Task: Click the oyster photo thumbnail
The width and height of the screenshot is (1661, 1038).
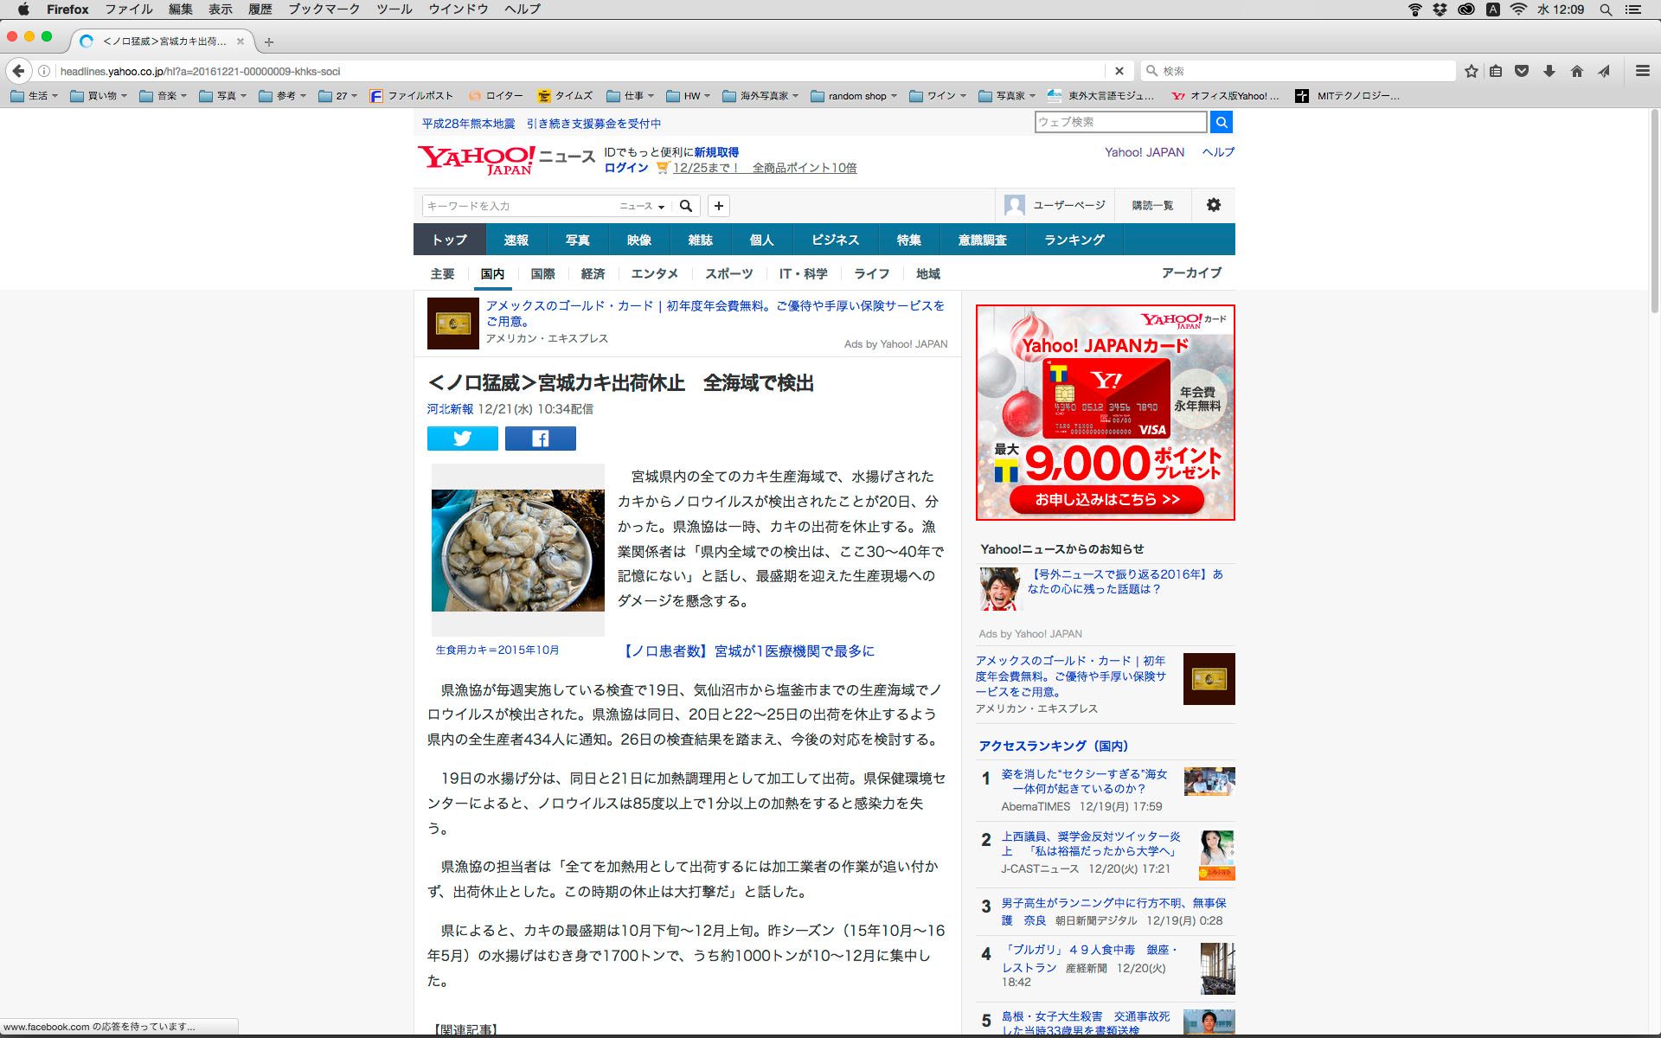Action: (517, 550)
